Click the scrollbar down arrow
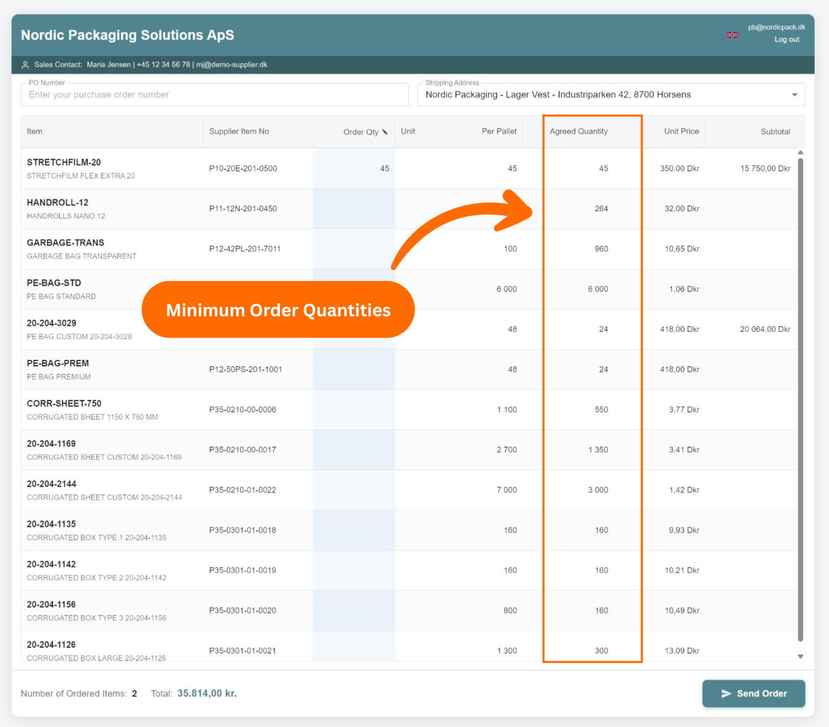This screenshot has height=727, width=829. click(800, 656)
